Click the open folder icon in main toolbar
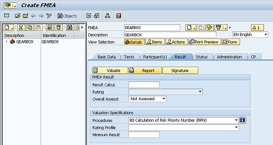The width and height of the screenshot is (273, 145). point(18,16)
